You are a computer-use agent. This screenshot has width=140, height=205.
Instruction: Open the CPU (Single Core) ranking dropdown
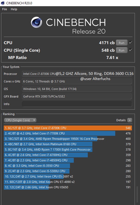click(x=20, y=120)
